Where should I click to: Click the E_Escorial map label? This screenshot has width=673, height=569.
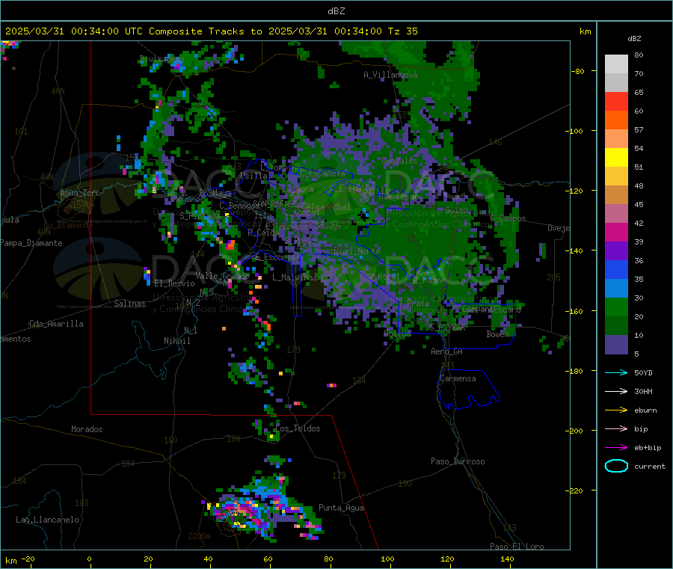point(277,257)
